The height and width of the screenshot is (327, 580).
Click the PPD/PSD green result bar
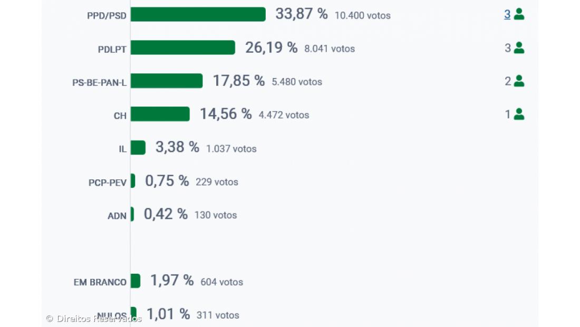click(x=198, y=14)
